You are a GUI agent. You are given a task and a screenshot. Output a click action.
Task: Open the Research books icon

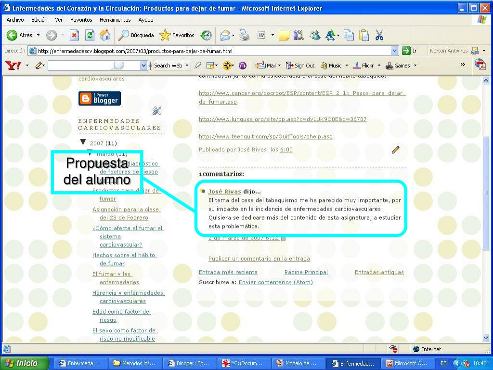[x=298, y=35]
